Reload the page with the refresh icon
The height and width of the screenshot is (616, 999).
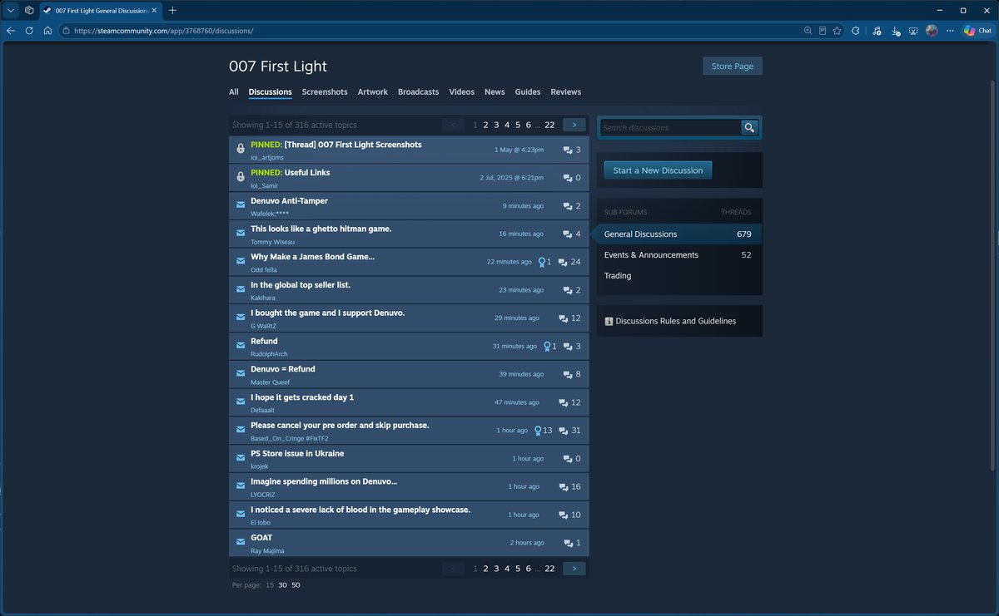(29, 31)
